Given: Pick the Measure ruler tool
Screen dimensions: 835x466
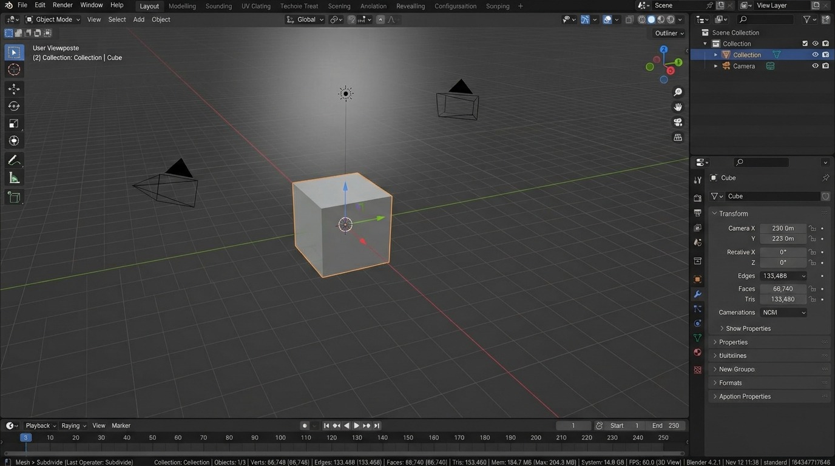Looking at the screenshot, I should (14, 178).
